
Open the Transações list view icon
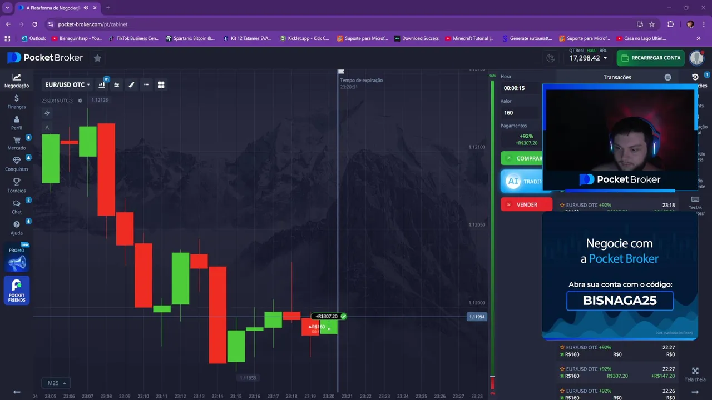667,77
